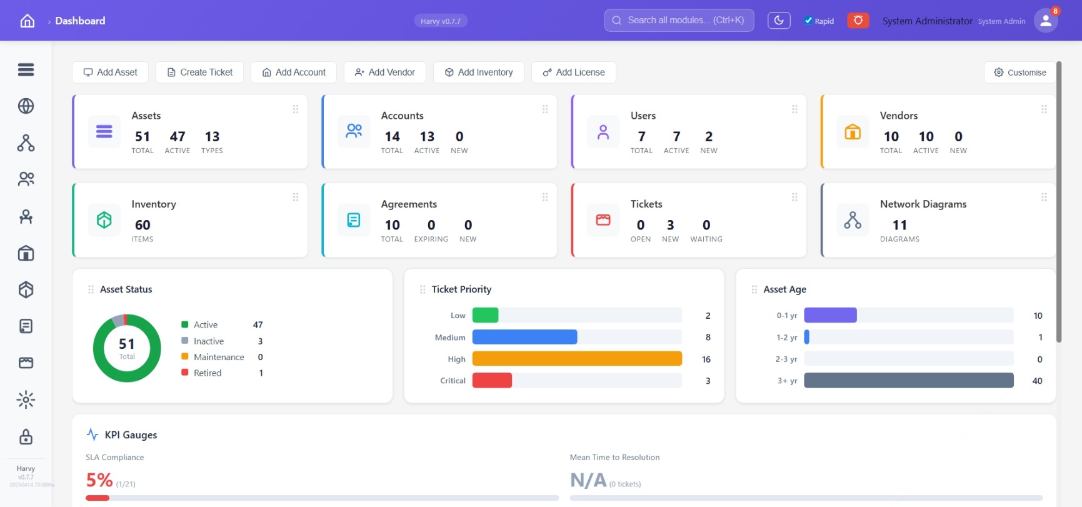The image size is (1082, 507).
Task: Click the Add Account button
Action: pos(294,73)
